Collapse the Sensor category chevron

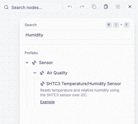(x=27, y=63)
